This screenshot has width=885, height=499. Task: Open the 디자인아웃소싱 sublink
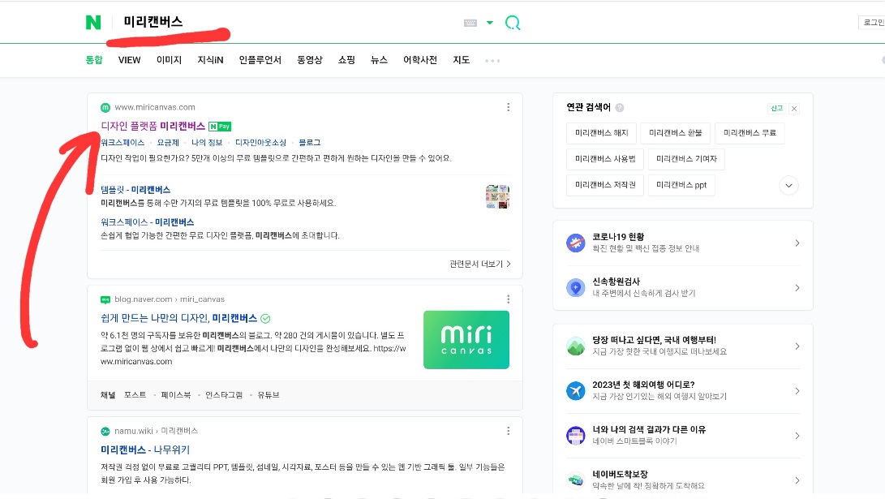click(x=260, y=143)
